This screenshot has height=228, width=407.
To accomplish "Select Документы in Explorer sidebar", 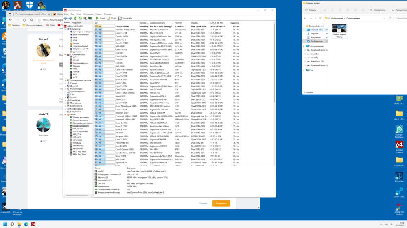I will click(315, 37).
